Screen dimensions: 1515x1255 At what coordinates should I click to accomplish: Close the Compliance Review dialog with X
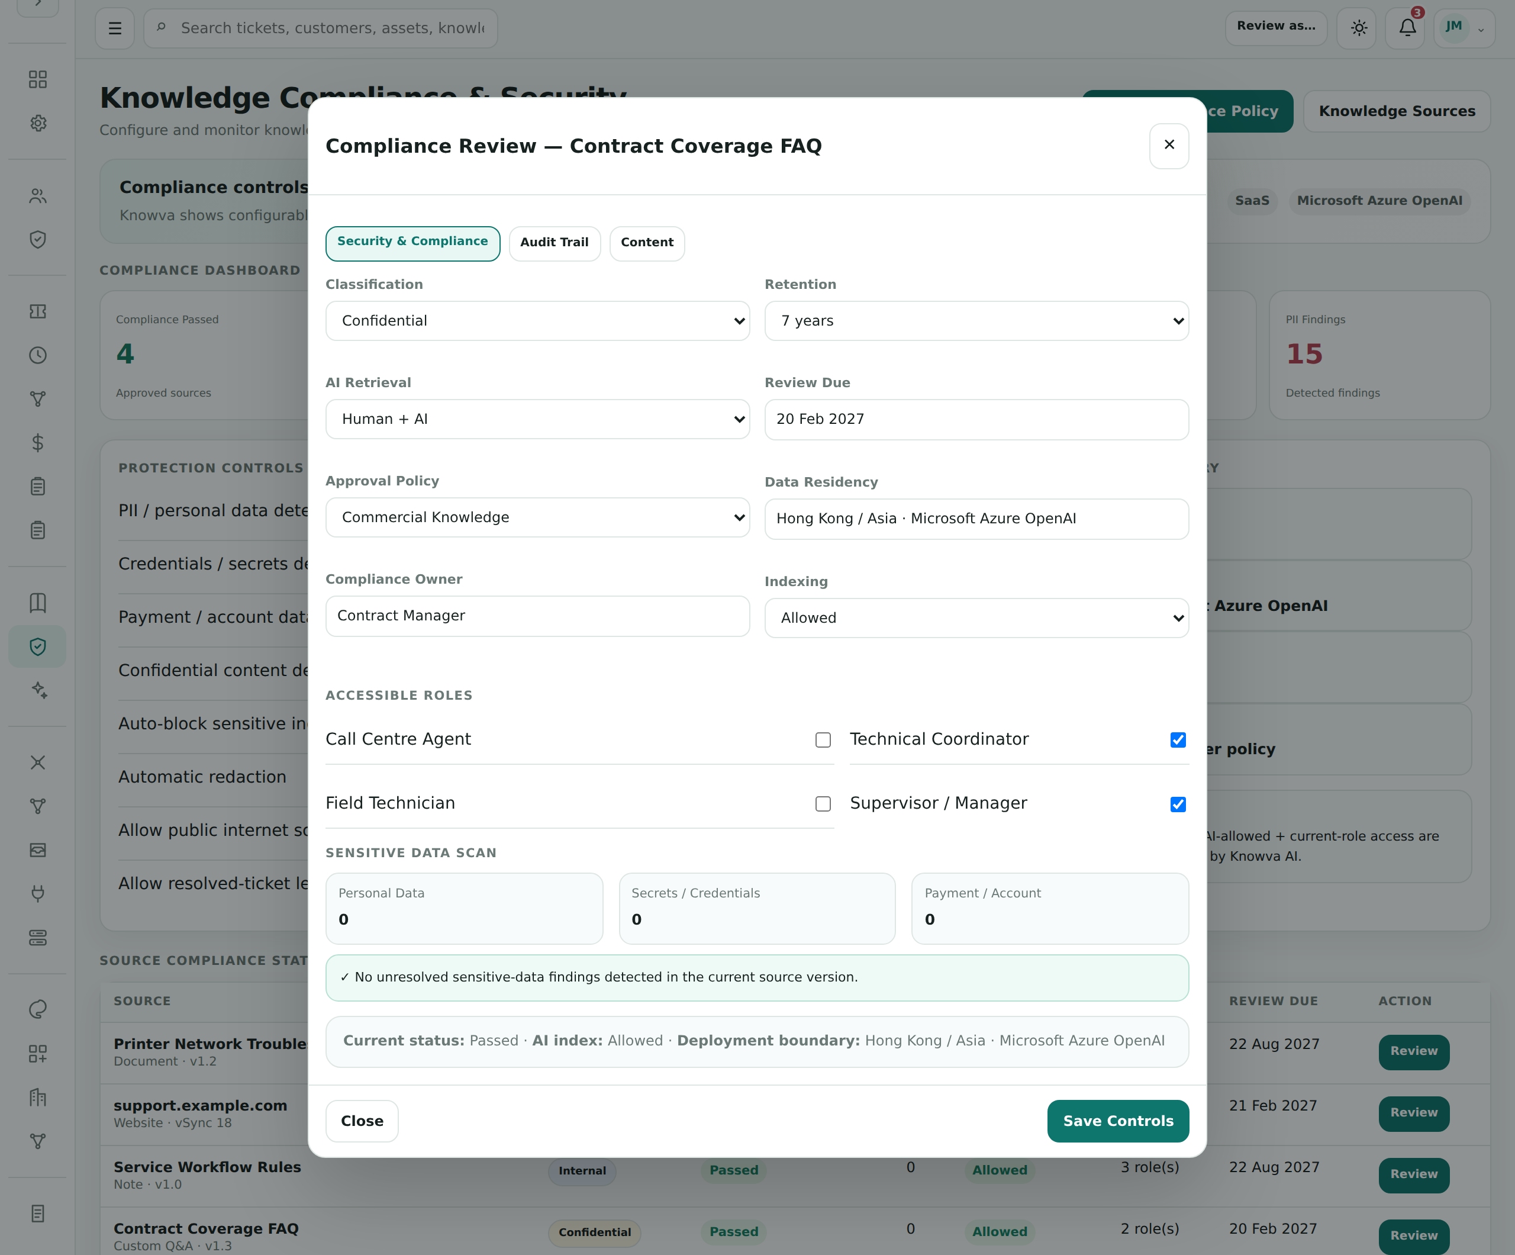pyautogui.click(x=1169, y=146)
